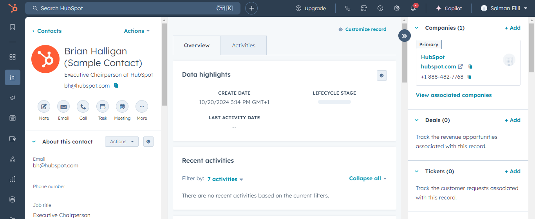Click Job title value Executive Chairperson
The width and height of the screenshot is (535, 219).
61,215
